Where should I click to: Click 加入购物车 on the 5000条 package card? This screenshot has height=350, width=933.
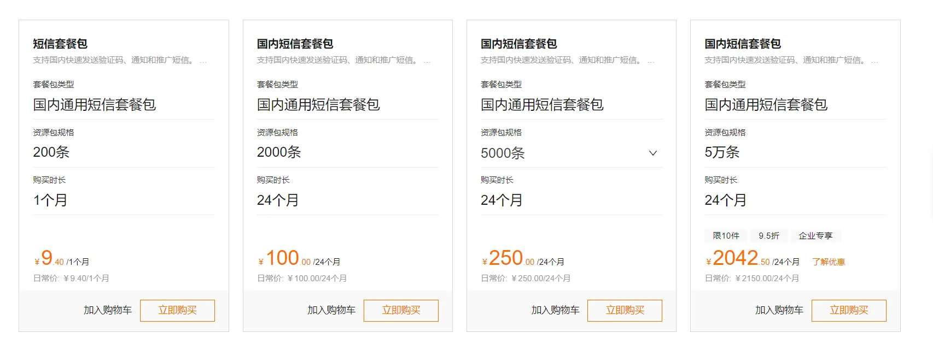pyautogui.click(x=554, y=310)
